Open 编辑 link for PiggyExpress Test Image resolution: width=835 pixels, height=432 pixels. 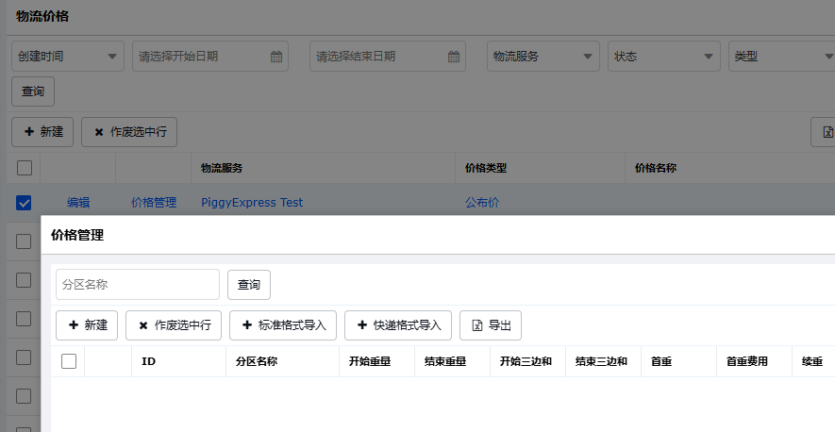(78, 203)
